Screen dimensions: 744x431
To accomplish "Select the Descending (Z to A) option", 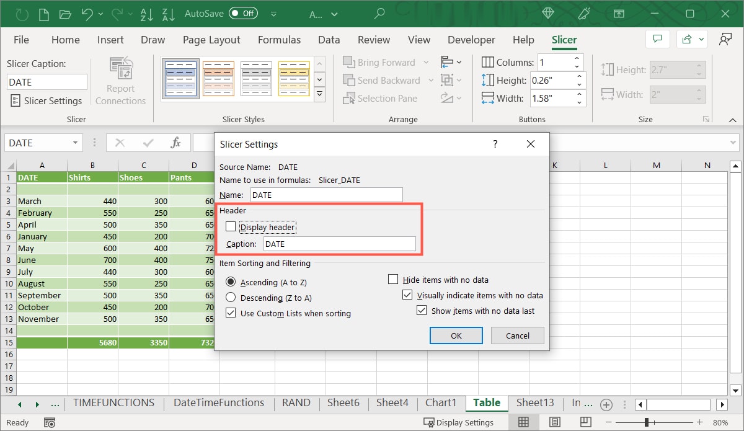I will [x=230, y=298].
